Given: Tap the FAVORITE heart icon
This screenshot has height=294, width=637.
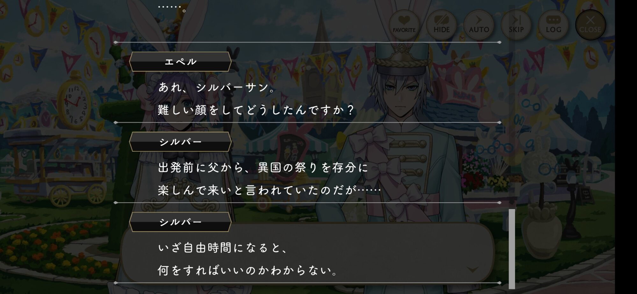Looking at the screenshot, I should point(404,25).
